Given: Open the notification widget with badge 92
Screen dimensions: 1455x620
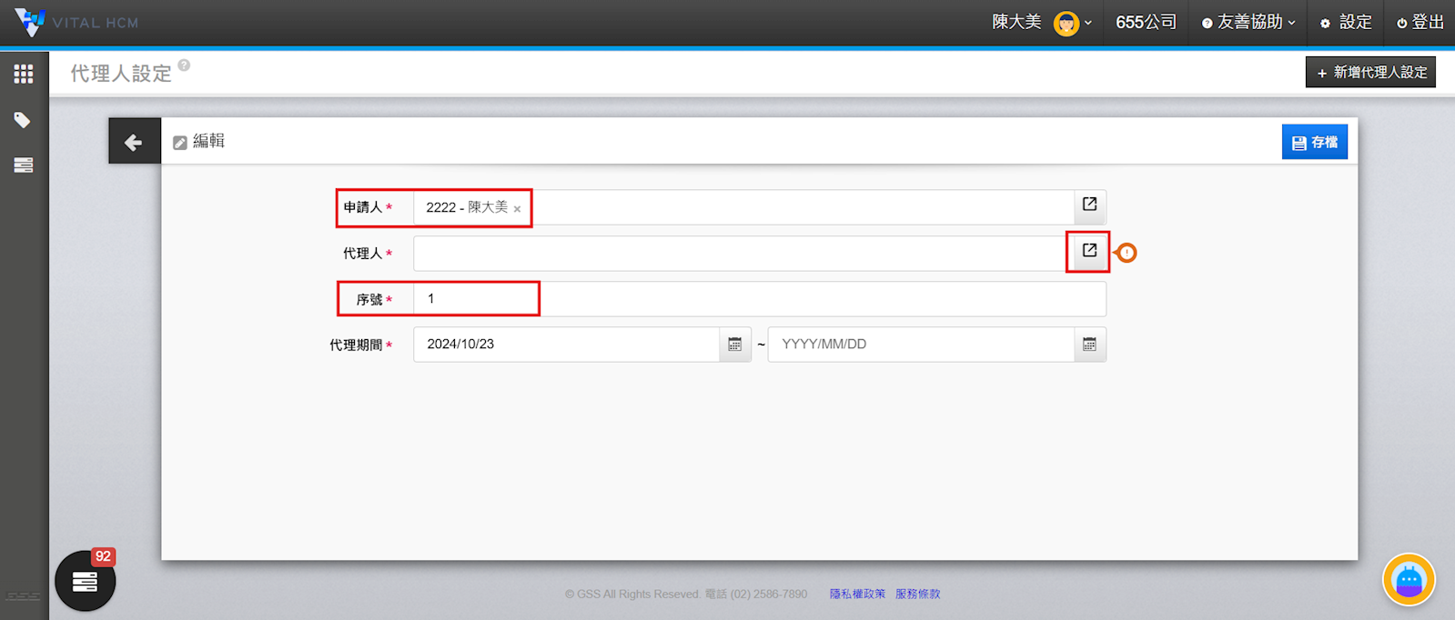Looking at the screenshot, I should (86, 581).
